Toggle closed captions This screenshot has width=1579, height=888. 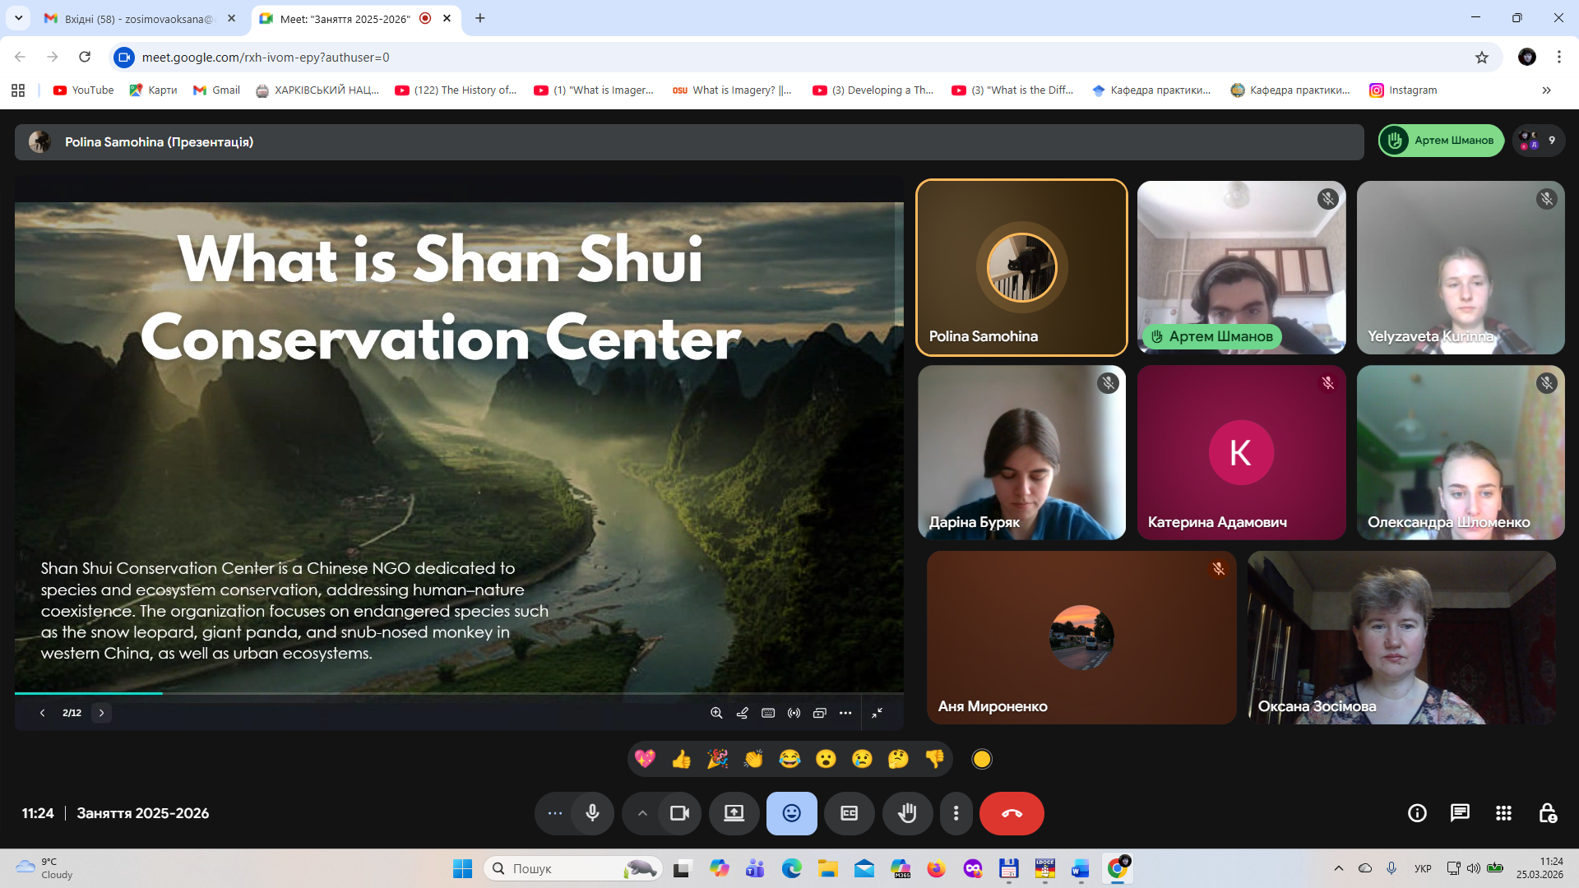coord(849,813)
